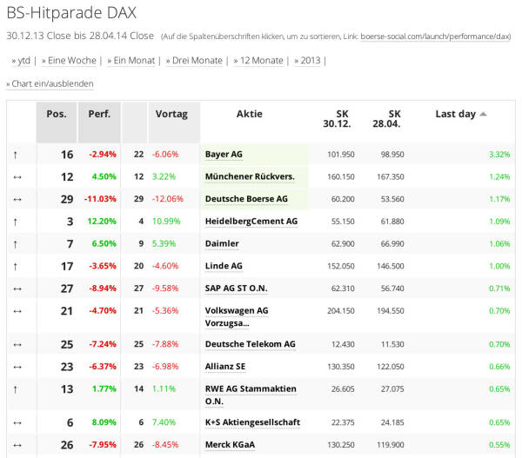Sort table by Last day column
The image size is (522, 458).
456,114
